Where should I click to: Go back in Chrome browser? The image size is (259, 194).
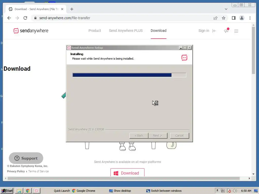point(9,18)
